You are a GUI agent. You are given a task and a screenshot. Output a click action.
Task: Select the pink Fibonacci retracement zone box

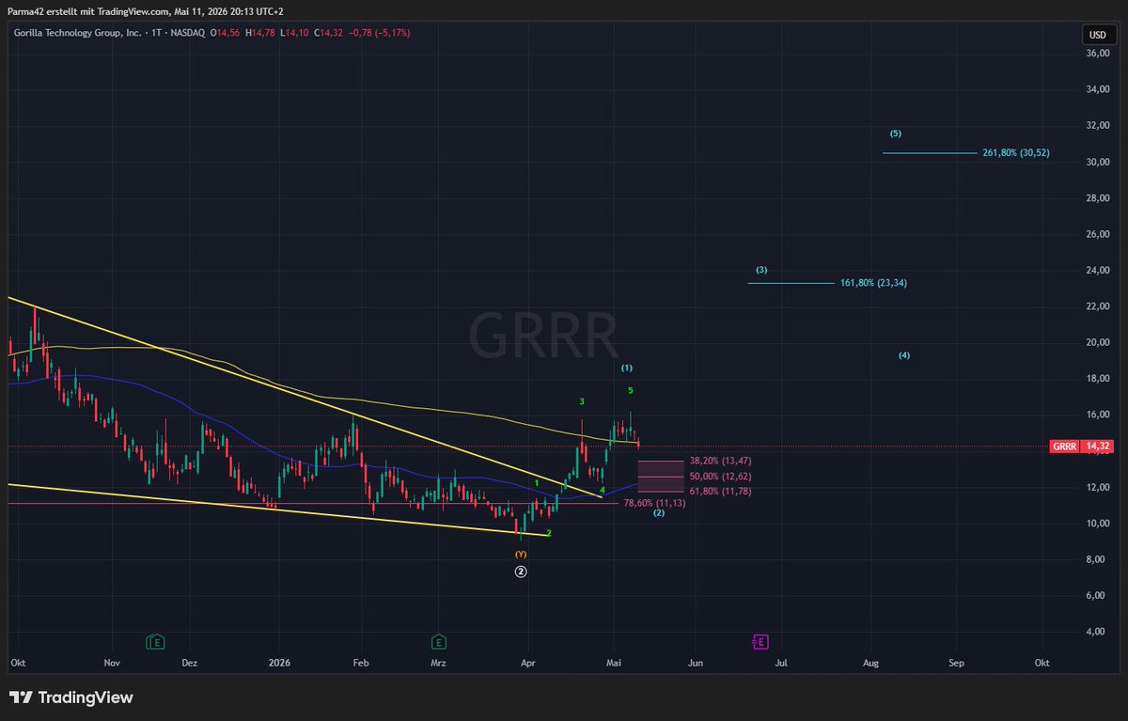click(x=660, y=477)
